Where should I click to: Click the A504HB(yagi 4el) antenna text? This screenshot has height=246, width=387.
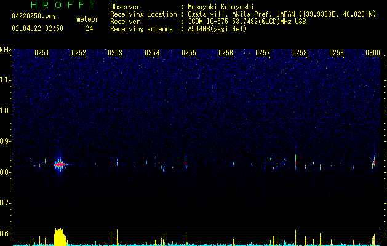pyautogui.click(x=217, y=29)
